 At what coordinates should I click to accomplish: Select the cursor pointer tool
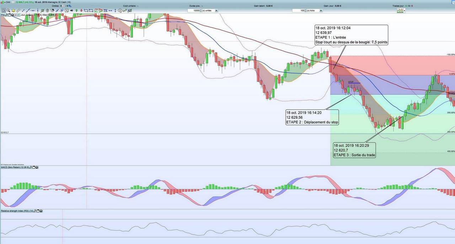[x=4, y=11]
